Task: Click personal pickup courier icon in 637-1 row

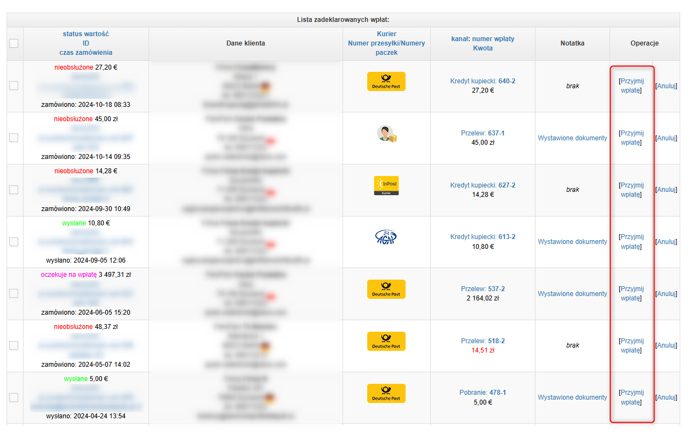Action: click(x=386, y=134)
